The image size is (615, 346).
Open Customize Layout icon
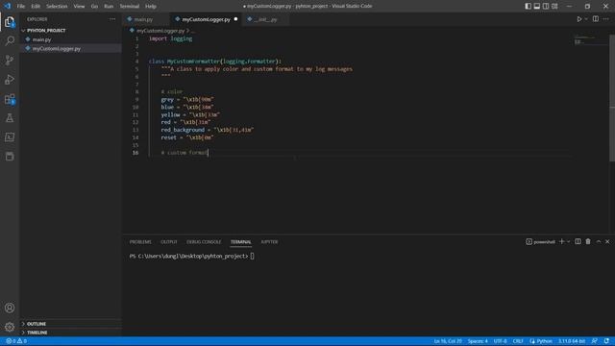coord(554,7)
